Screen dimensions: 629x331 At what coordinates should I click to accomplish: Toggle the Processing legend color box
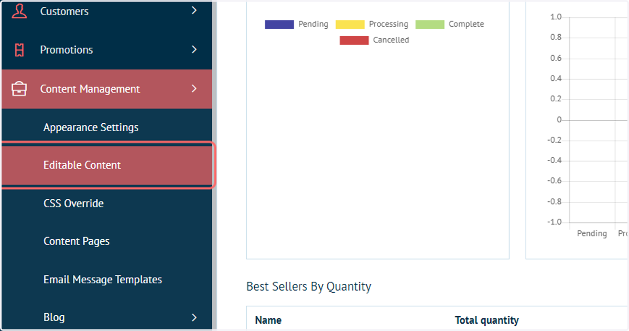click(x=350, y=24)
